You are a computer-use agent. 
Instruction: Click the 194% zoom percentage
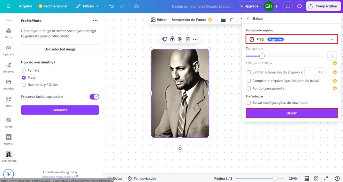tap(293, 179)
